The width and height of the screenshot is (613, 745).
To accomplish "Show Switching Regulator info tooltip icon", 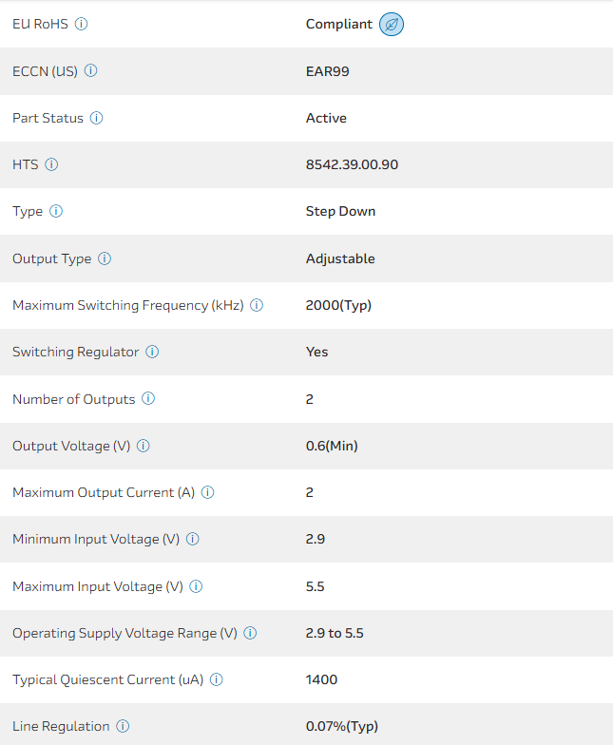I will point(152,352).
